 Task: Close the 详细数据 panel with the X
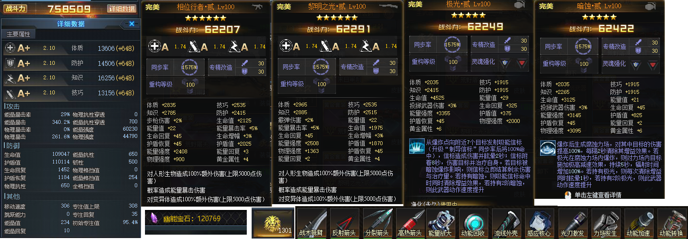click(131, 24)
